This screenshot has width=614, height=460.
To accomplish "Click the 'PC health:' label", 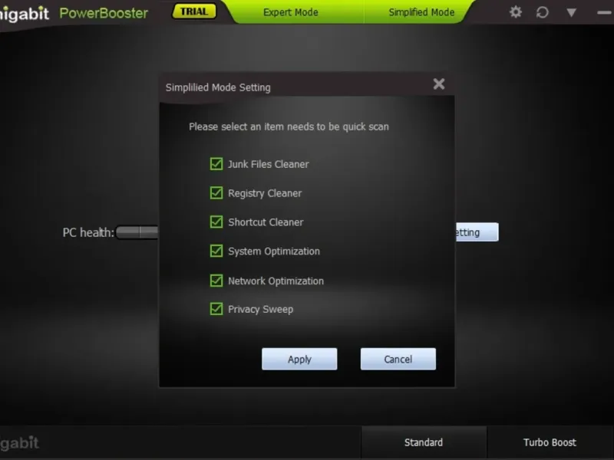I will [88, 232].
